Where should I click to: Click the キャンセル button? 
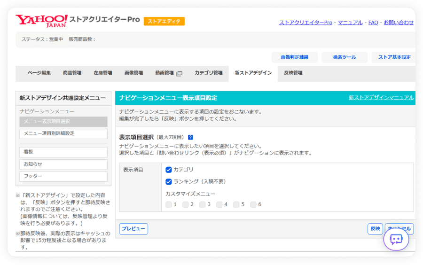pyautogui.click(x=399, y=229)
